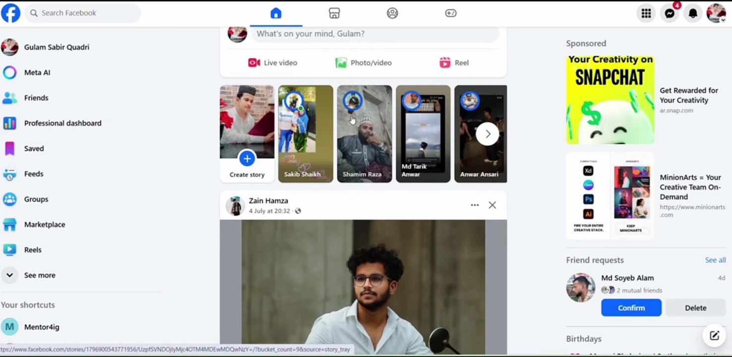The image size is (732, 357).
Task: Click Zain Hamza's profile picture
Action: tap(236, 206)
